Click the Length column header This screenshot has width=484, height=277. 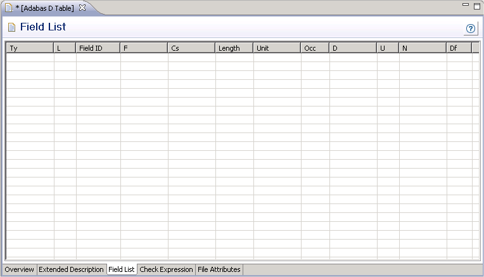(234, 48)
